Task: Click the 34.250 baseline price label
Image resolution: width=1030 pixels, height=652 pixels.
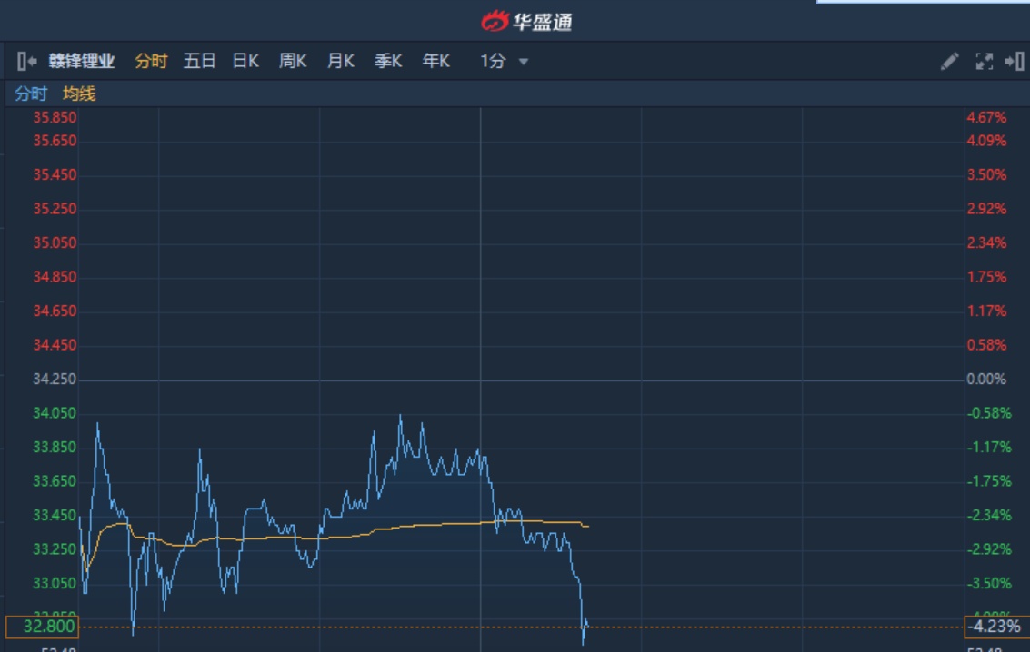Action: [x=55, y=380]
